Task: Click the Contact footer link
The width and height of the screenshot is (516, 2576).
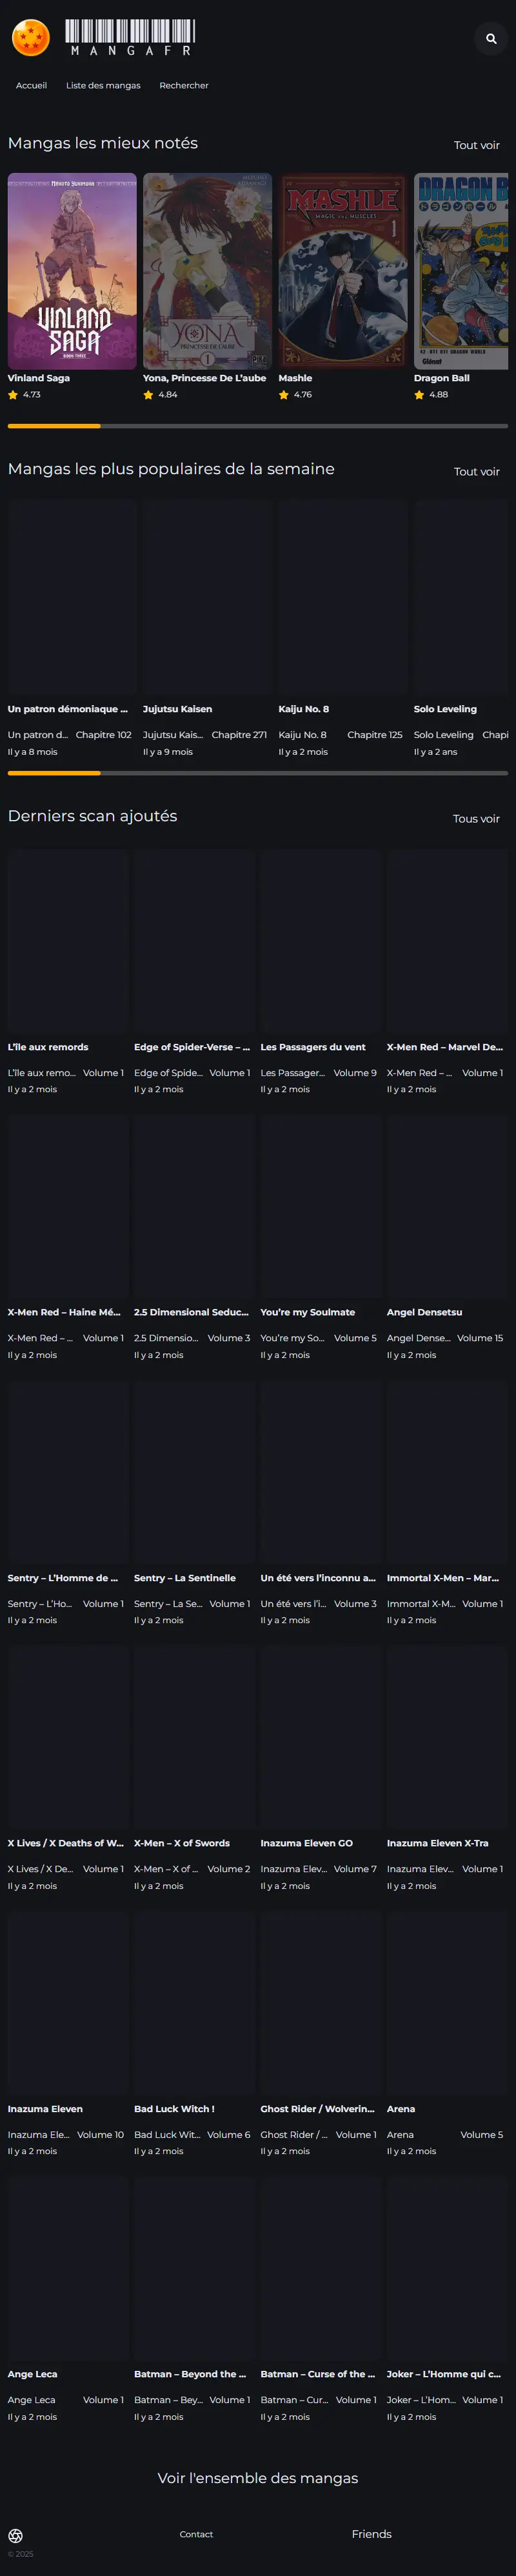Action: point(196,2533)
